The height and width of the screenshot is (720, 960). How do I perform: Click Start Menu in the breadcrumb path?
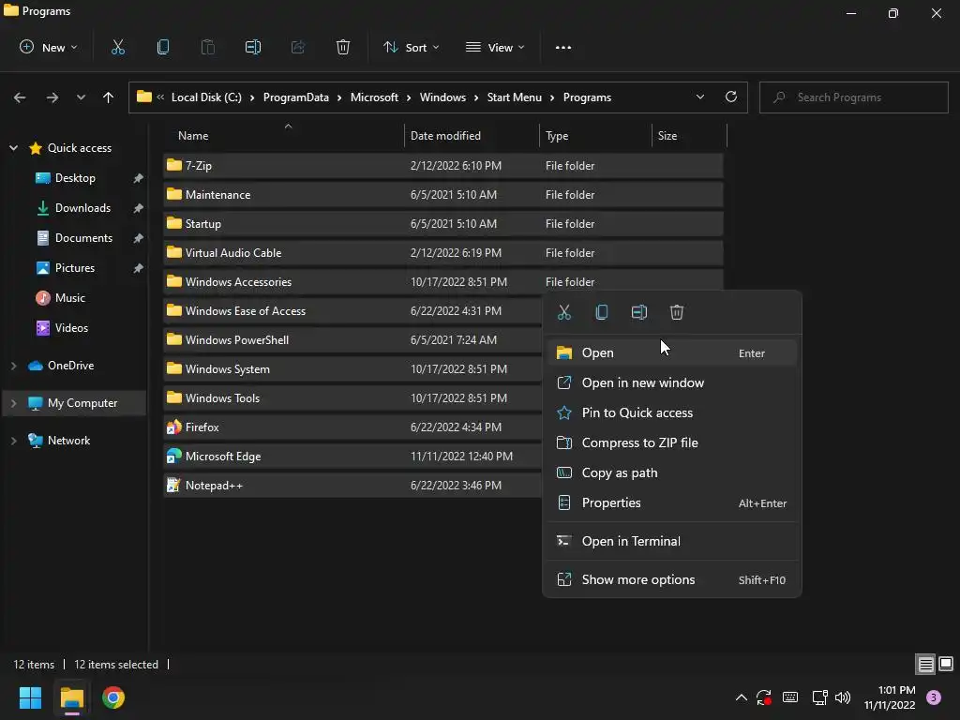515,97
